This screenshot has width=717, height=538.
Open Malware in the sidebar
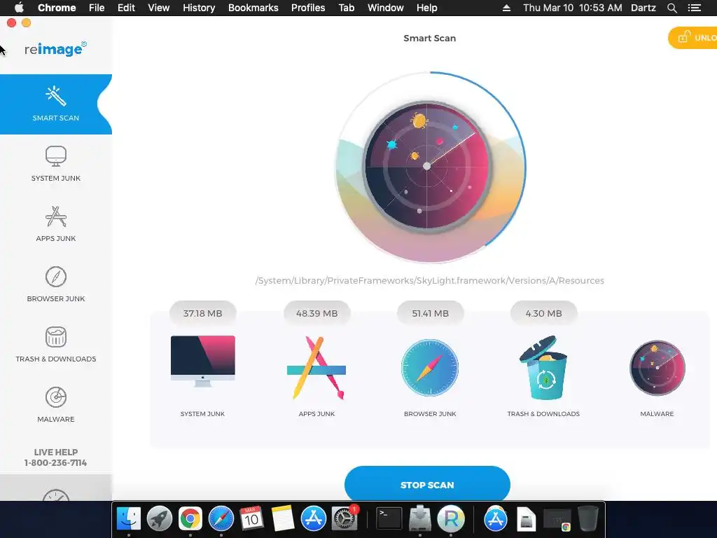point(56,406)
